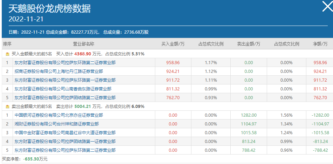The height and width of the screenshot is (164, 333).
Task: Click the 0.93% ratio cell
Action: (x=211, y=98)
